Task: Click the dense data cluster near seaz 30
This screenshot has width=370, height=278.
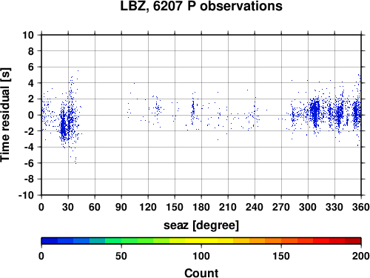Action: (67, 125)
